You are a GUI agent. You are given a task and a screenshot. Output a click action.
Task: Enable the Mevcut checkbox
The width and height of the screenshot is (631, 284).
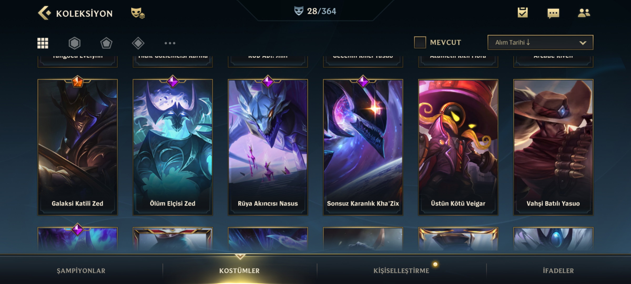(x=420, y=42)
